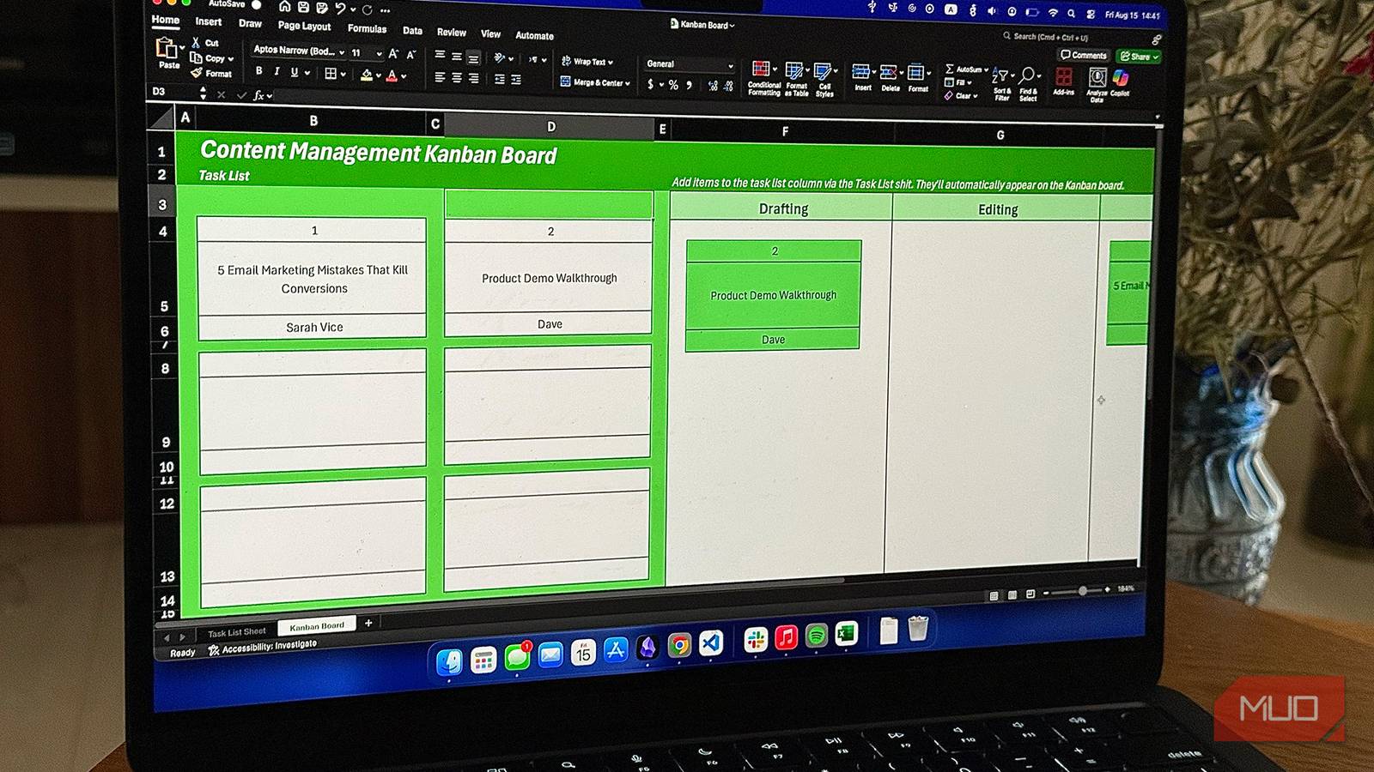Click the Share button
Viewport: 1374px width, 772px height.
tap(1137, 55)
